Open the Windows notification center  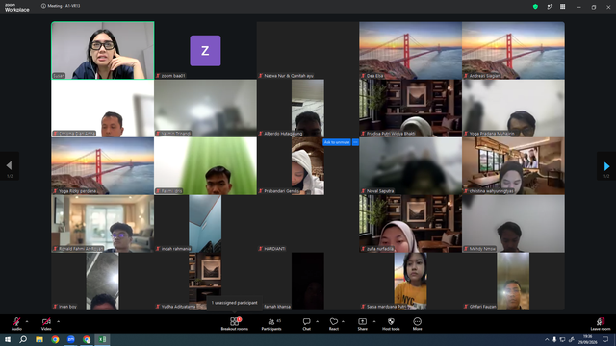(605, 339)
